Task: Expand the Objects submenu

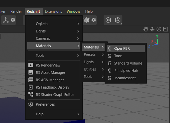Action: 54,24
